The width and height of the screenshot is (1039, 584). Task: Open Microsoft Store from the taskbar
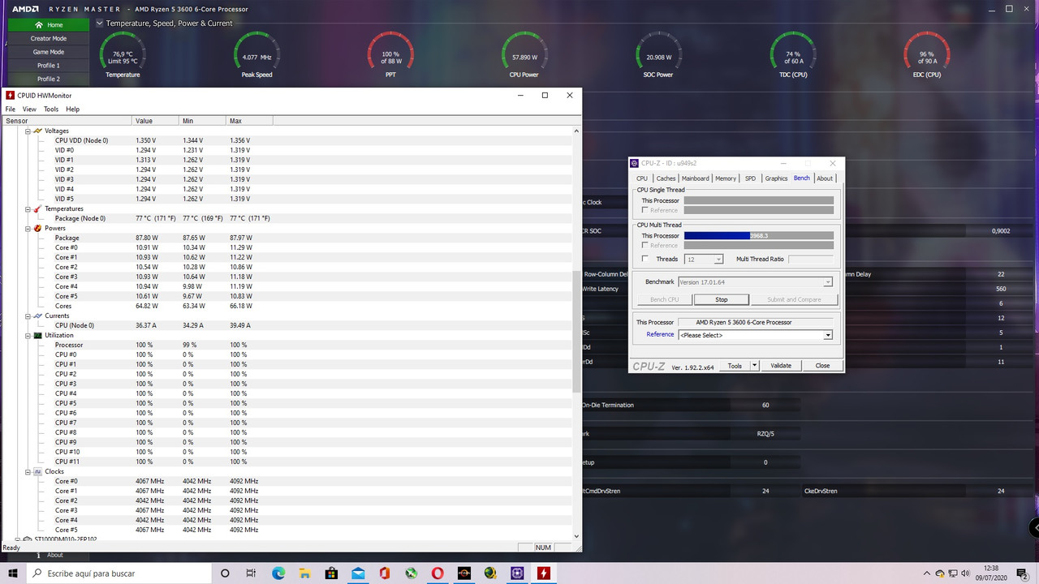pos(331,573)
